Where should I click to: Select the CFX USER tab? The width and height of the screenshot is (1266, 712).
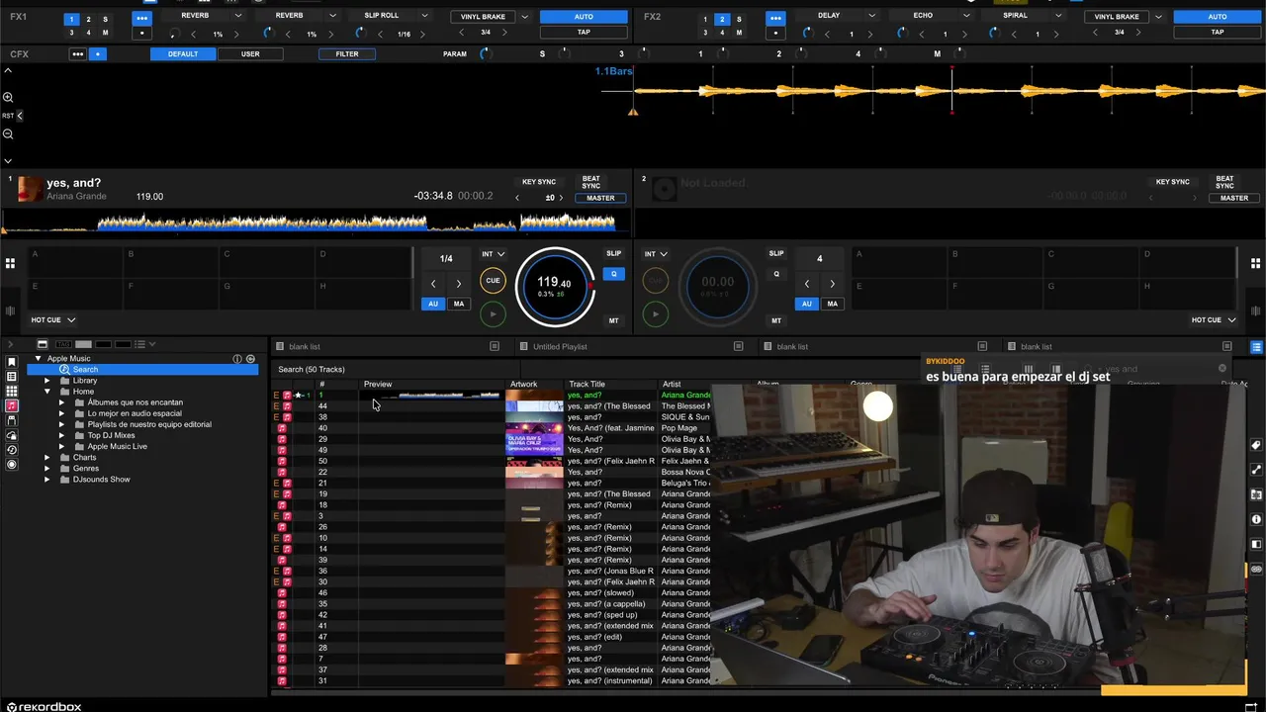pyautogui.click(x=250, y=53)
